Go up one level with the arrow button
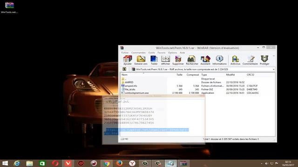Screen dimensions: 298x167 [x=124, y=69]
